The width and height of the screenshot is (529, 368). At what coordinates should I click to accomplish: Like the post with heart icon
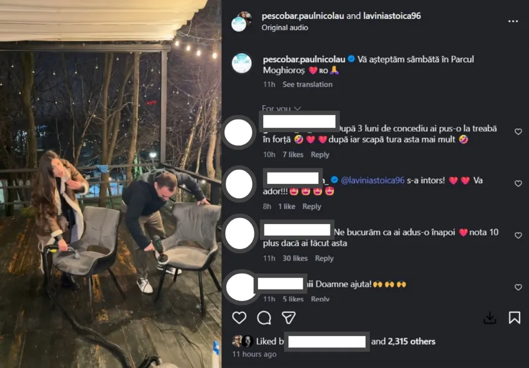239,318
